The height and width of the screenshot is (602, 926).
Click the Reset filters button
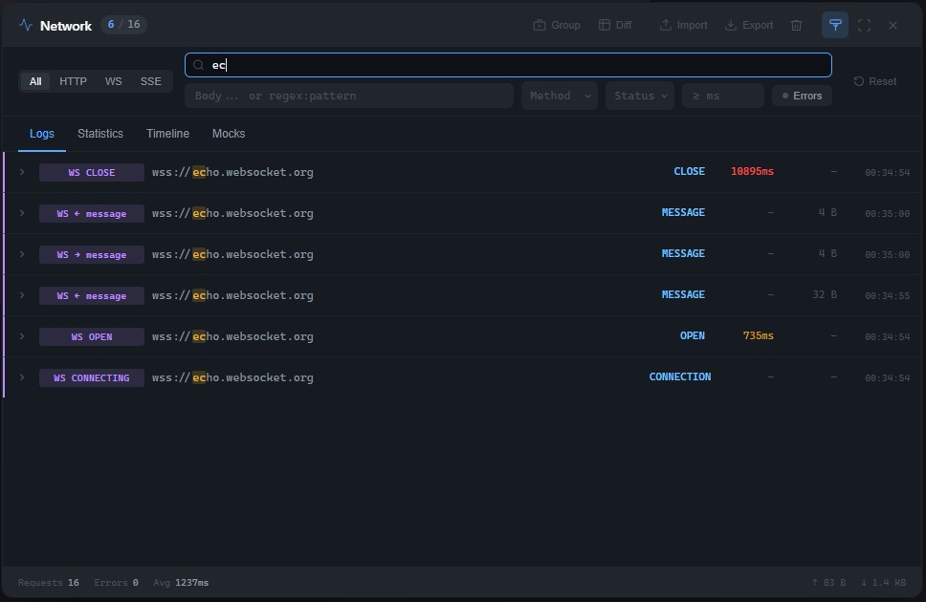click(875, 81)
